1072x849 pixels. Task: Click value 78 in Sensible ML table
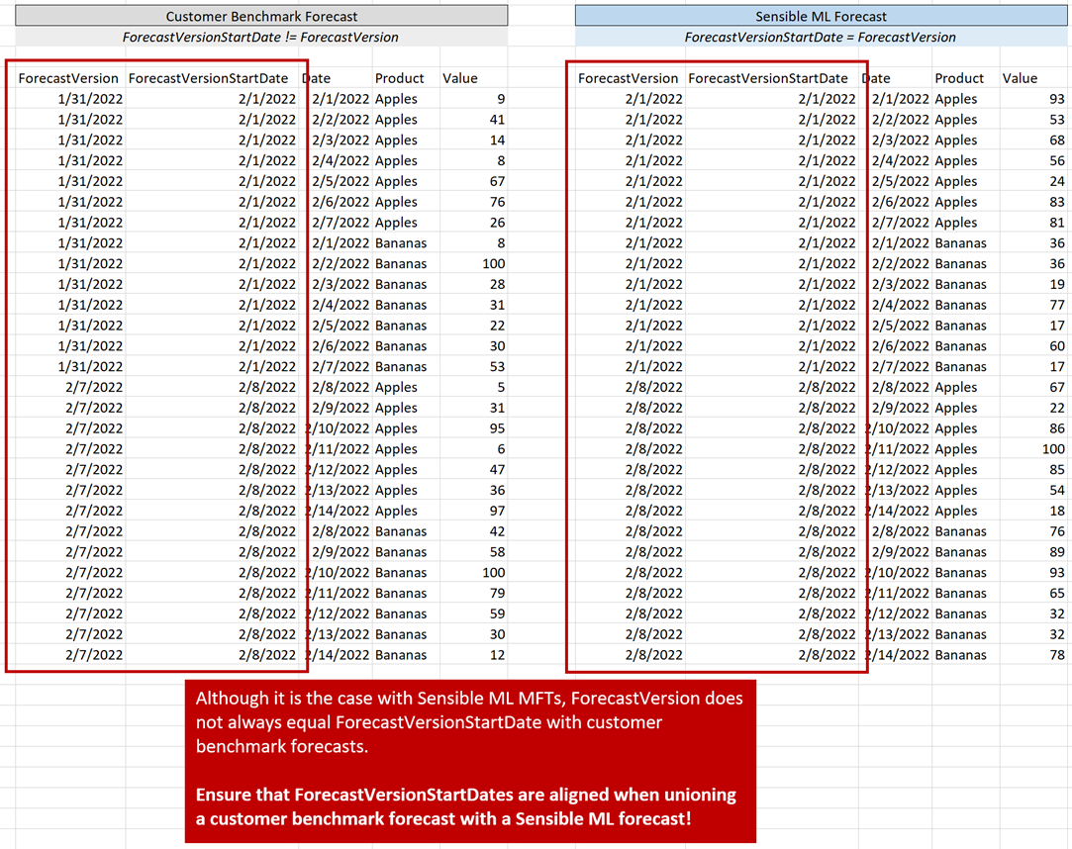pyautogui.click(x=1057, y=655)
